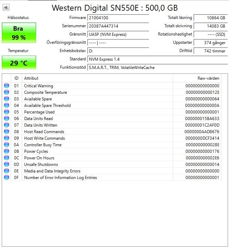Click the status icon for Media and Data Integrity Errors
Screen dimensions: 229x248
(x=7, y=171)
